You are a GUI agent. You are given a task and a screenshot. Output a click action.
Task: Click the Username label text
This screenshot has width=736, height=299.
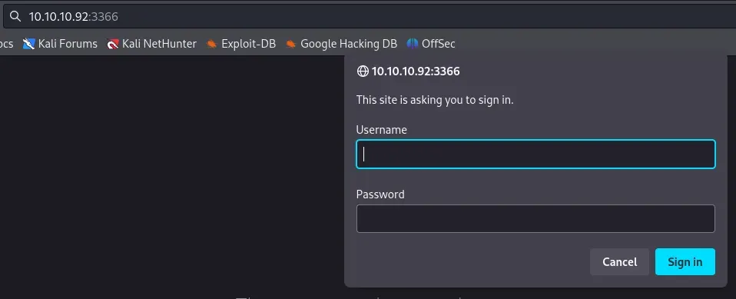(x=382, y=130)
